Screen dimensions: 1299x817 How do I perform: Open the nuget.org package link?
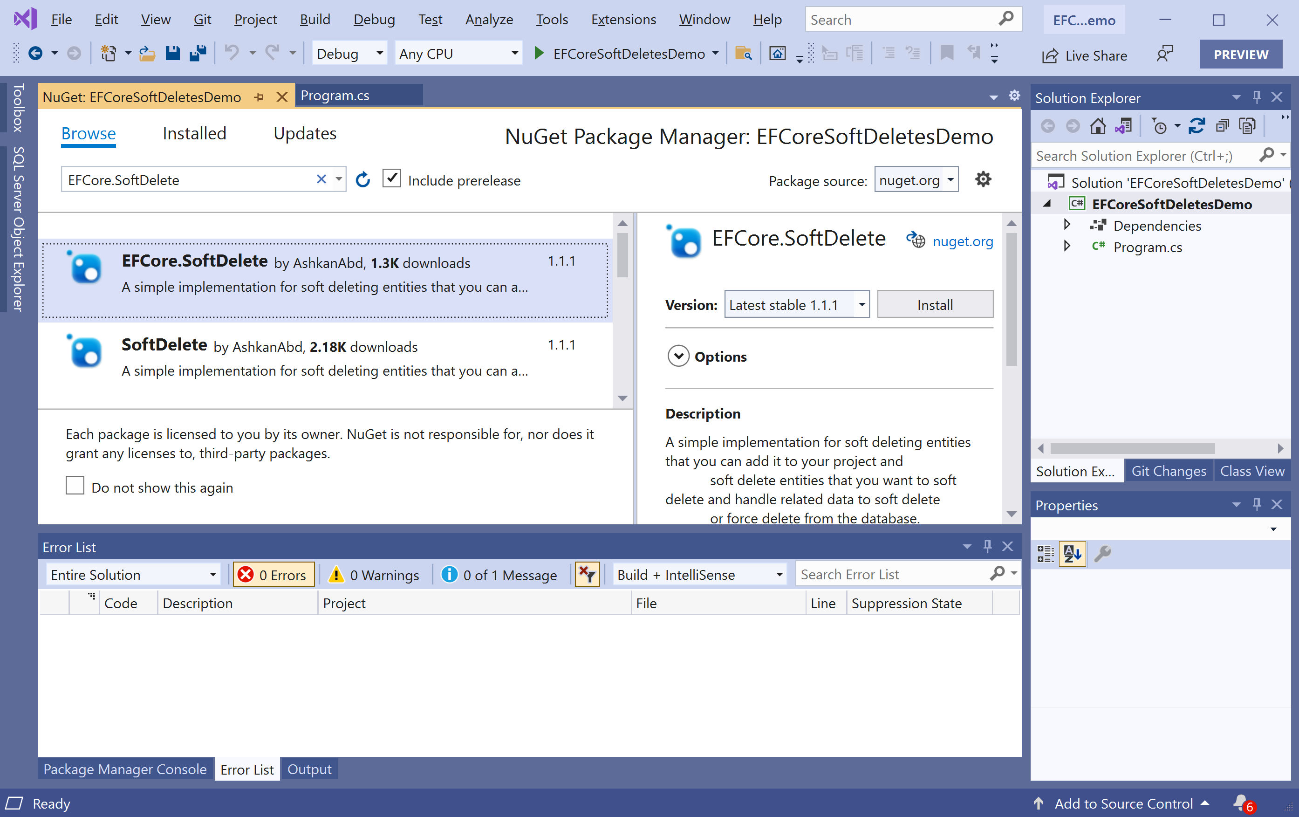click(963, 241)
